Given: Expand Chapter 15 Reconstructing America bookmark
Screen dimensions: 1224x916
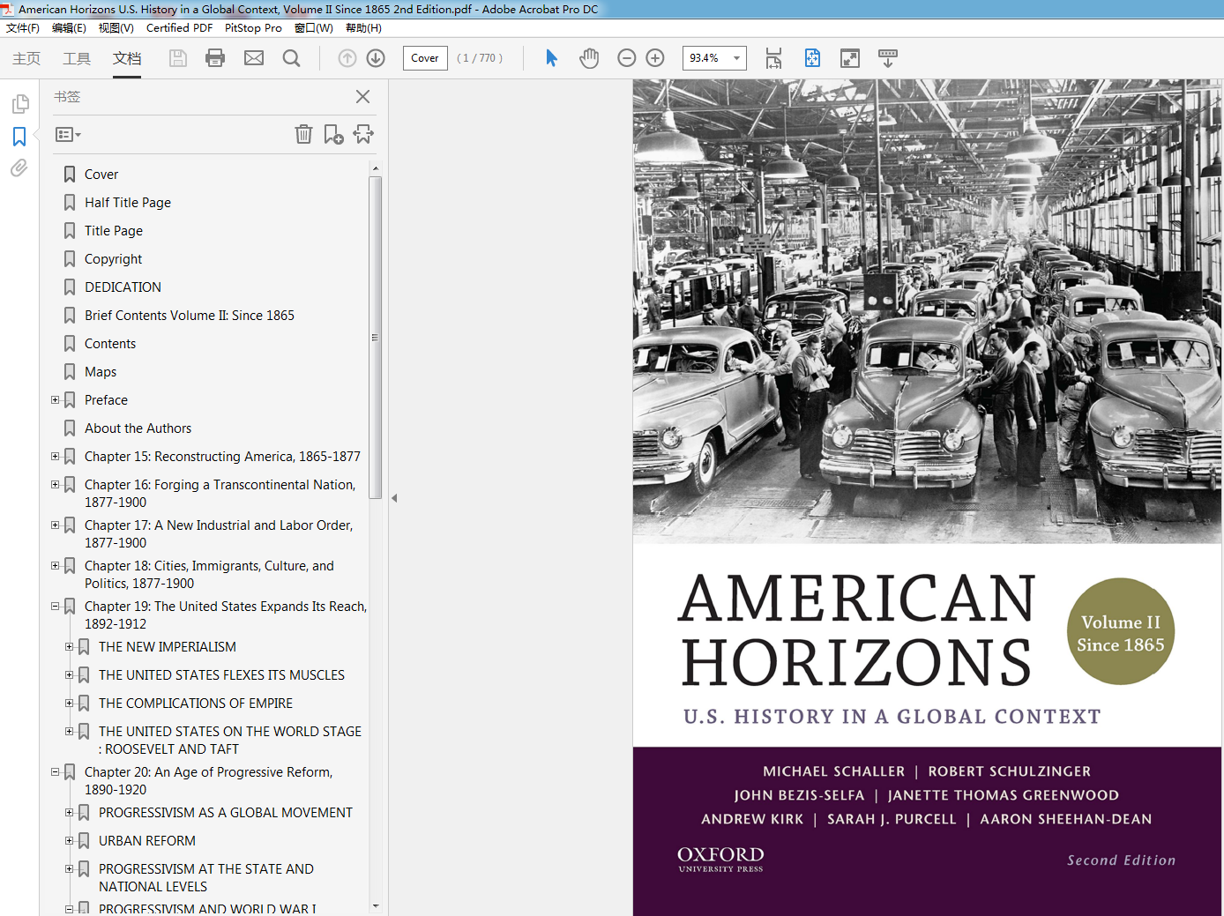Looking at the screenshot, I should (56, 456).
